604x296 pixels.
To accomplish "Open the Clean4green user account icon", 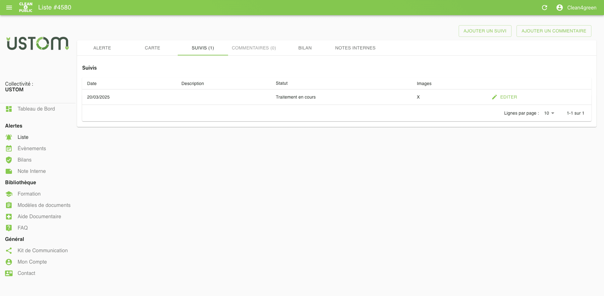I will pyautogui.click(x=559, y=8).
